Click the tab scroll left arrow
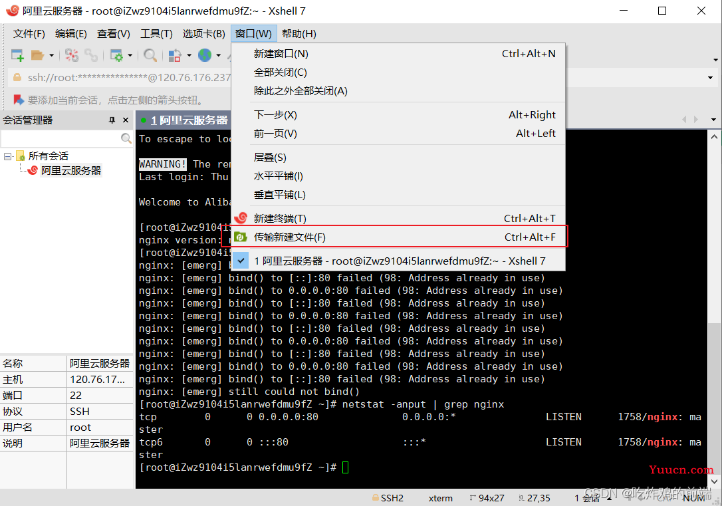Image resolution: width=722 pixels, height=506 pixels. pos(684,120)
